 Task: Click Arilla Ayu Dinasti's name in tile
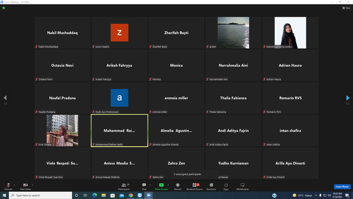click(290, 163)
